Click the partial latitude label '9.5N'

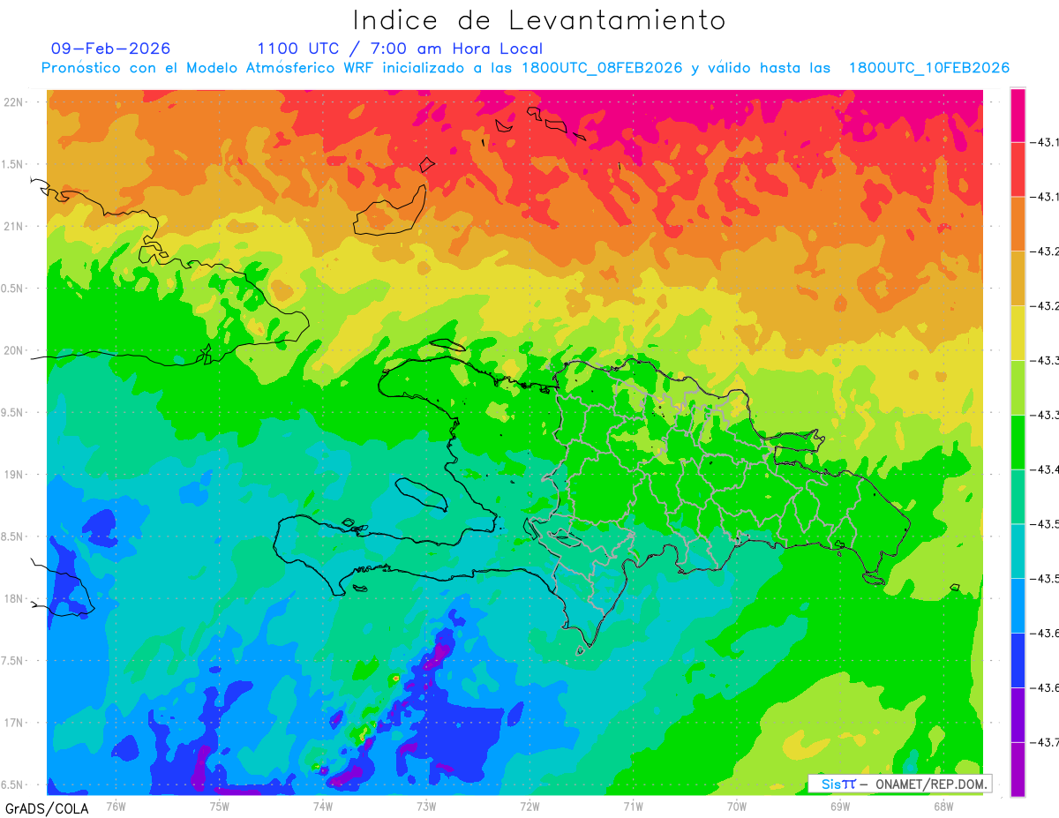[13, 413]
